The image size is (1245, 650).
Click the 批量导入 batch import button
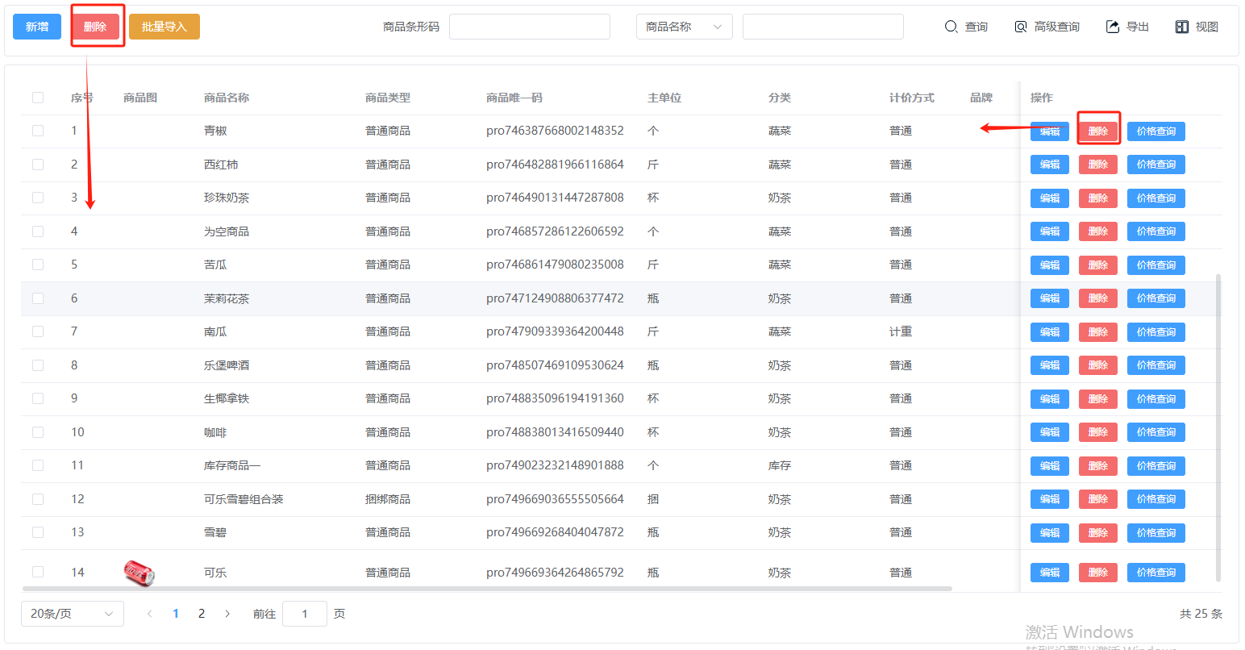click(x=164, y=27)
